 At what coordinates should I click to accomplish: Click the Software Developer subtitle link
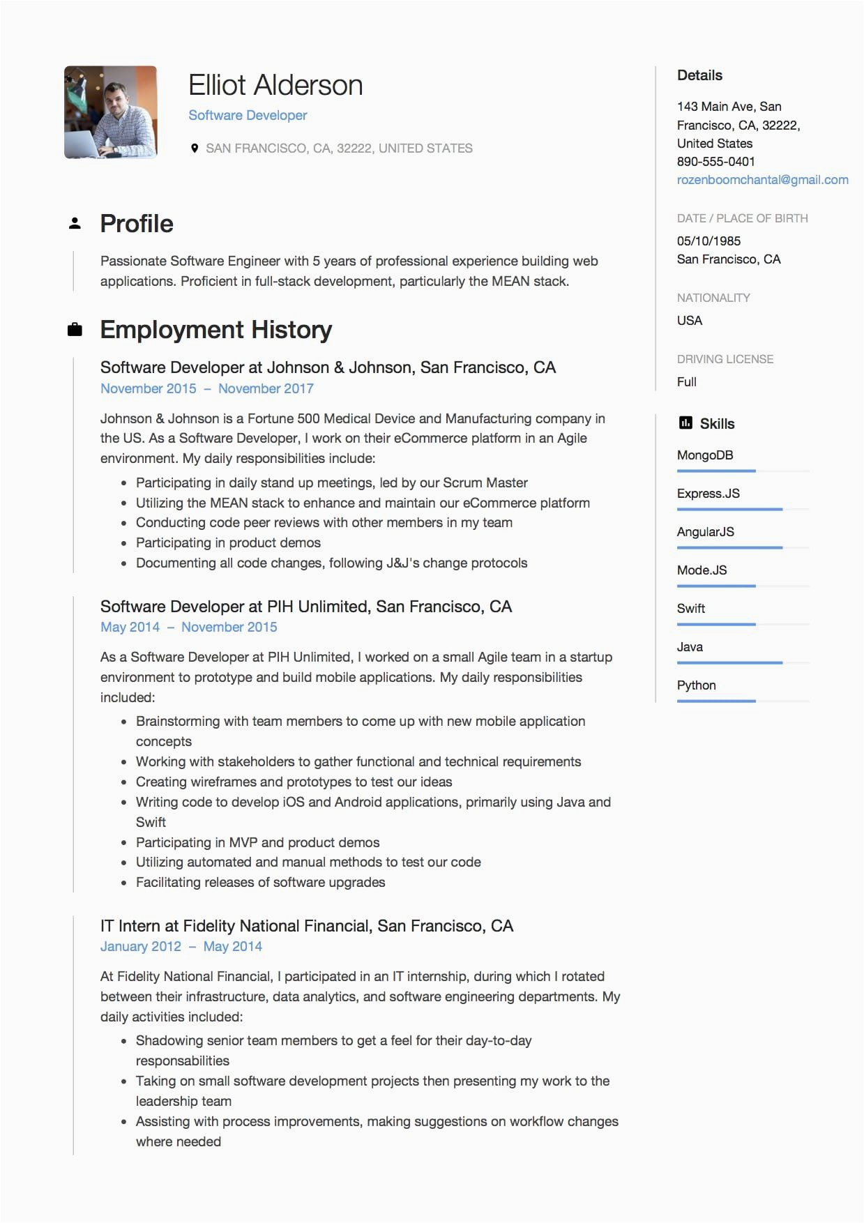[x=248, y=116]
